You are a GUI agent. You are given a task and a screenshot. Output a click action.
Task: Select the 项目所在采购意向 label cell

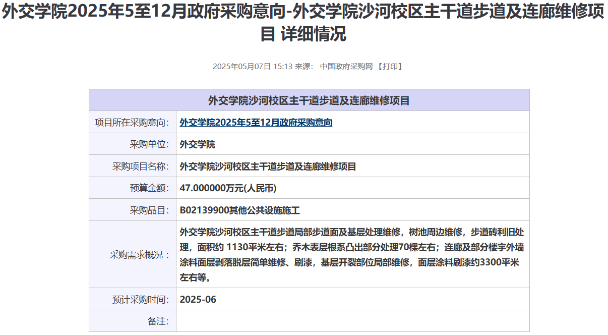132,123
